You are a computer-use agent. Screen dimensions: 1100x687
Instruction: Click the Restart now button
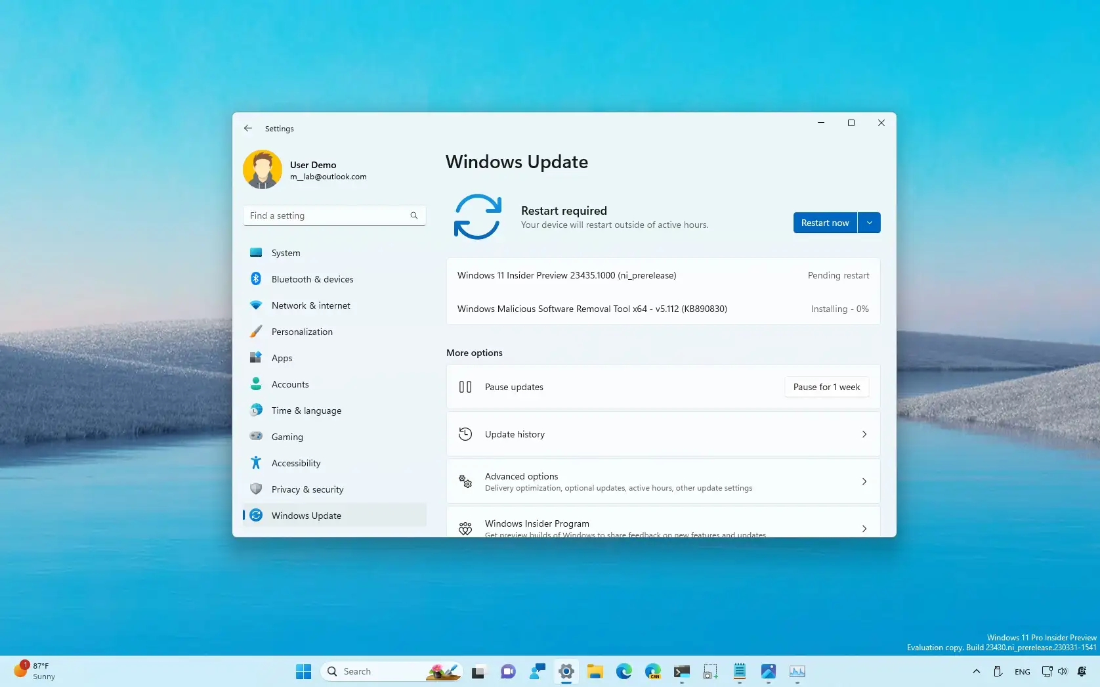click(x=825, y=223)
